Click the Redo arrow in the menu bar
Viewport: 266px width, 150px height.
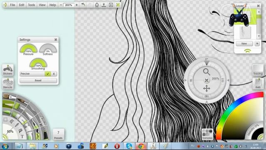90,5
